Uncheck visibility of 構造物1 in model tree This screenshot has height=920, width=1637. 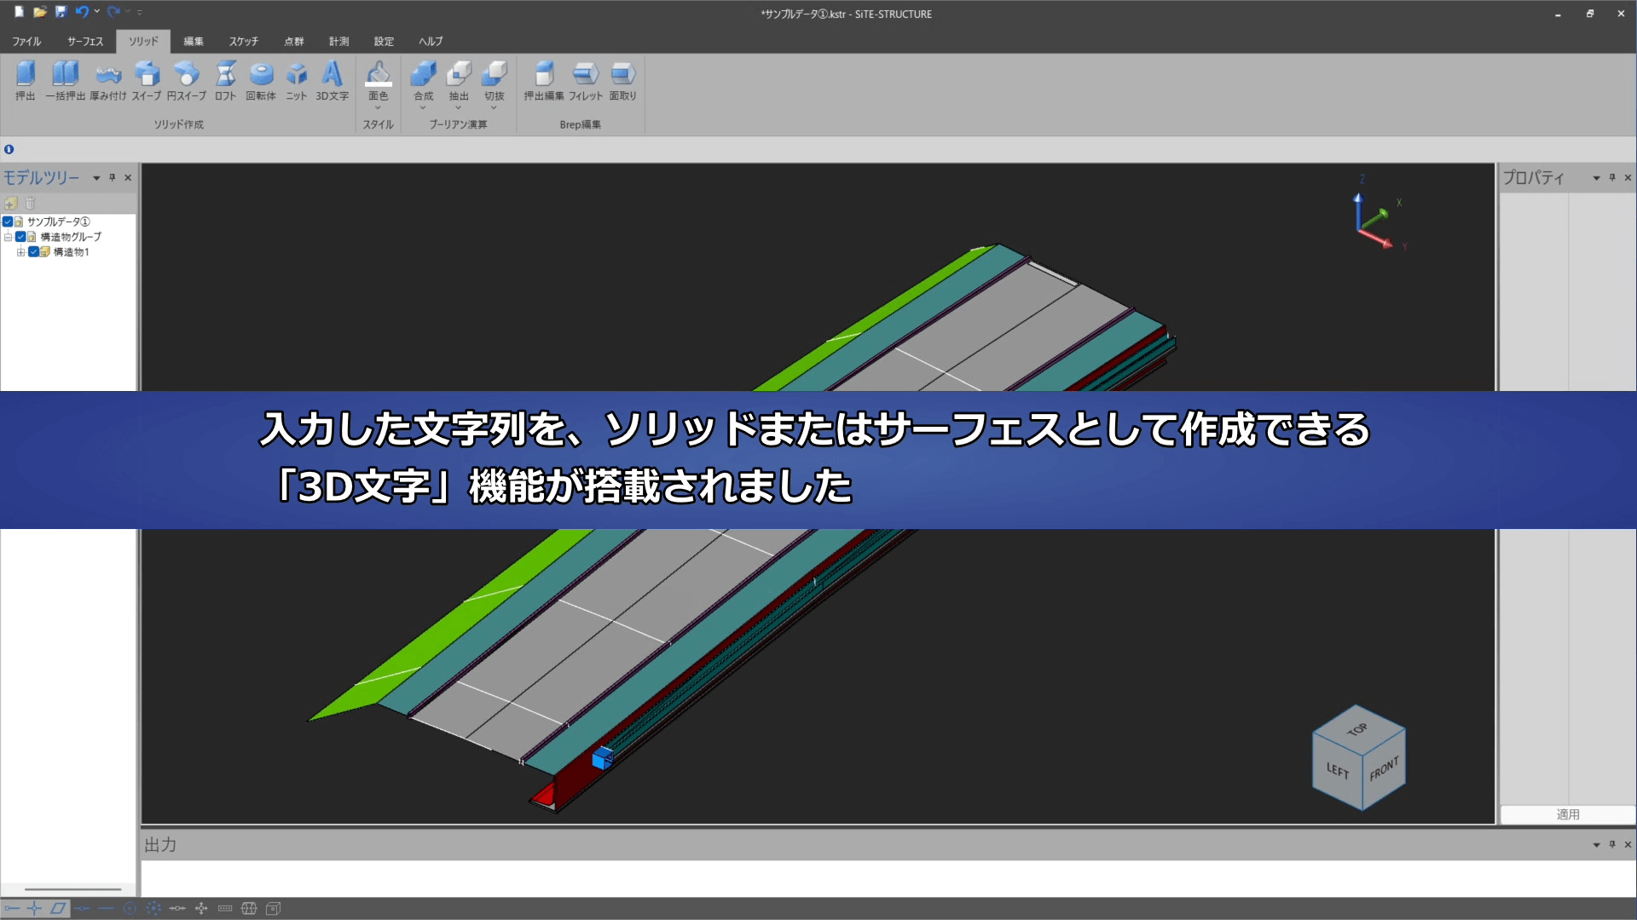[33, 253]
